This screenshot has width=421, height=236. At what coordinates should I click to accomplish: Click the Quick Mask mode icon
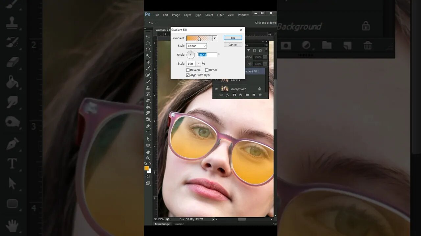[148, 177]
